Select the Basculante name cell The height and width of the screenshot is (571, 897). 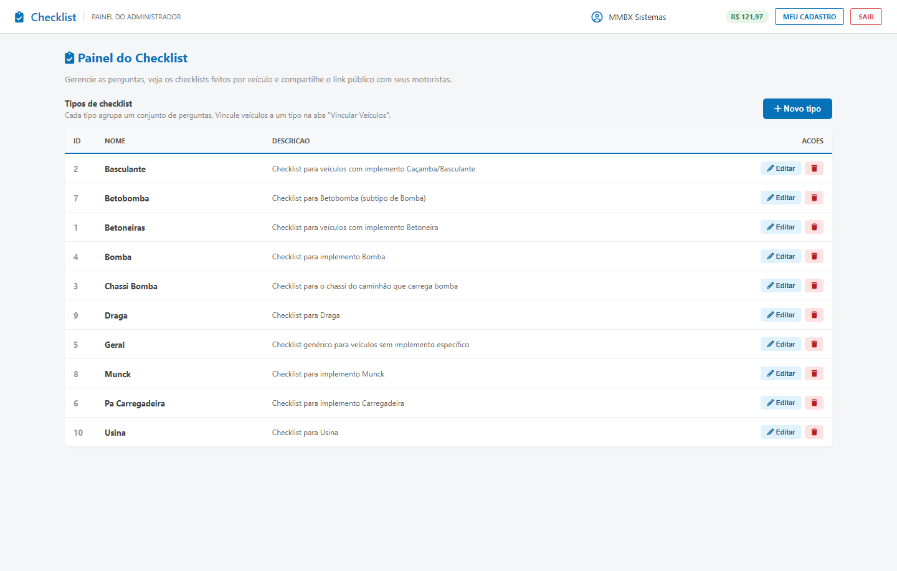tap(125, 169)
